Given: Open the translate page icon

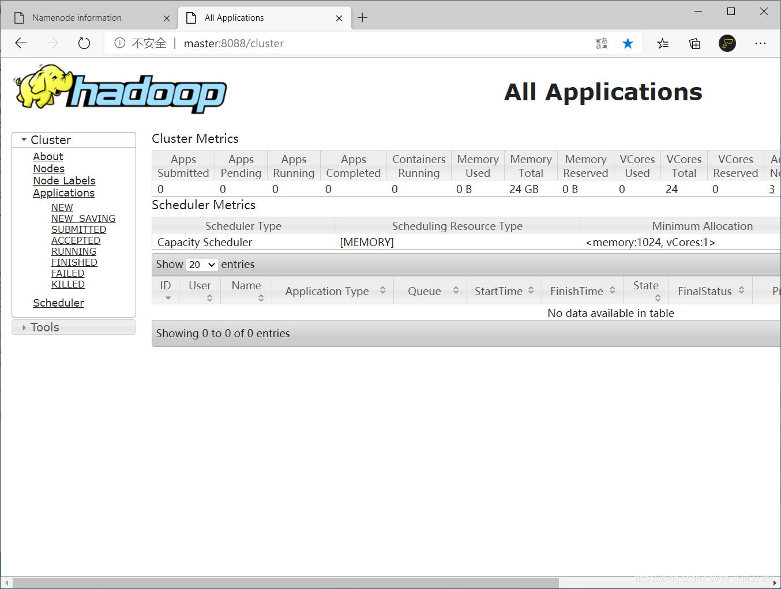Looking at the screenshot, I should point(602,43).
